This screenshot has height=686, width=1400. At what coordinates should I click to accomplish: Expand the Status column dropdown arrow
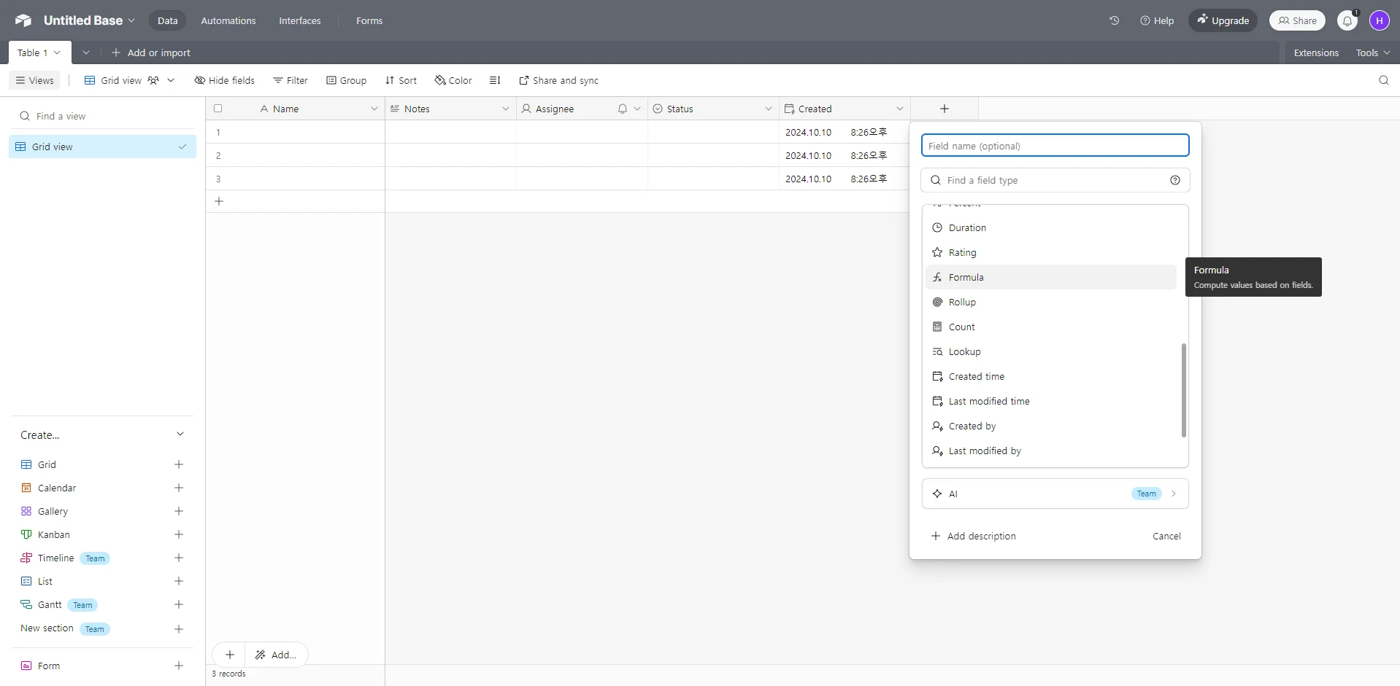click(x=768, y=109)
